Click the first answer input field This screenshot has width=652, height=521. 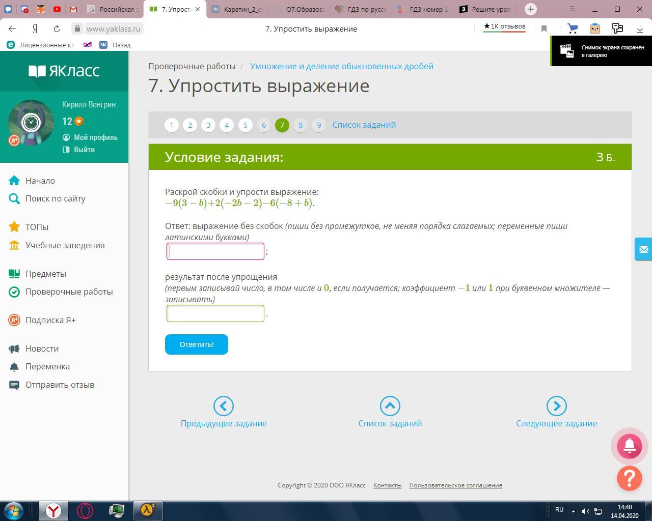(x=215, y=251)
